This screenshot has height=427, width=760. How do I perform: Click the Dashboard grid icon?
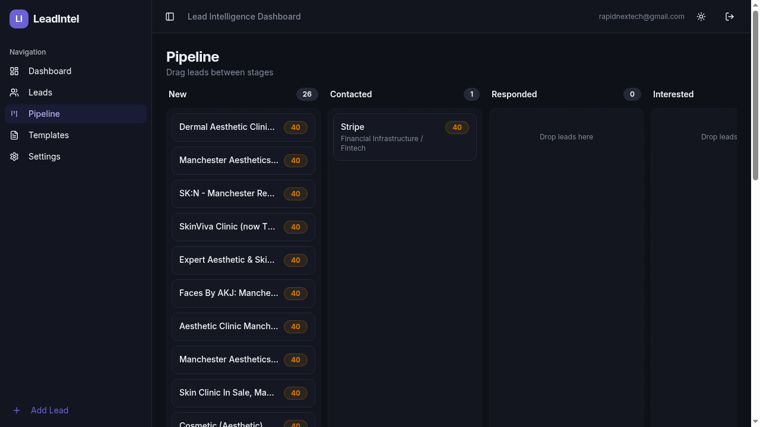(x=14, y=71)
